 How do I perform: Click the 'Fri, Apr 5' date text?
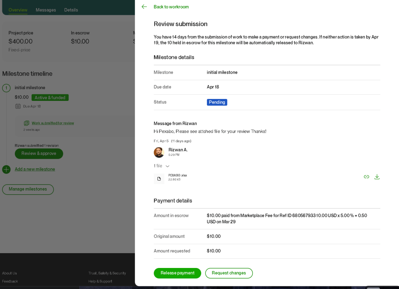click(x=161, y=141)
